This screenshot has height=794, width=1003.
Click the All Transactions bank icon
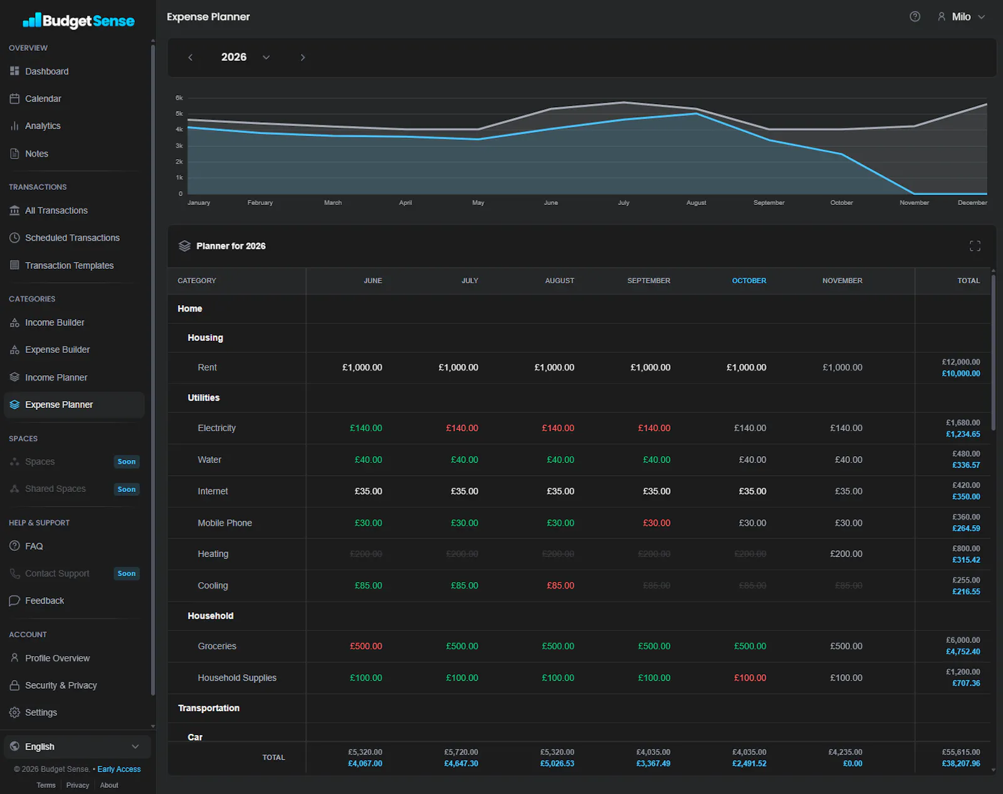pos(14,211)
